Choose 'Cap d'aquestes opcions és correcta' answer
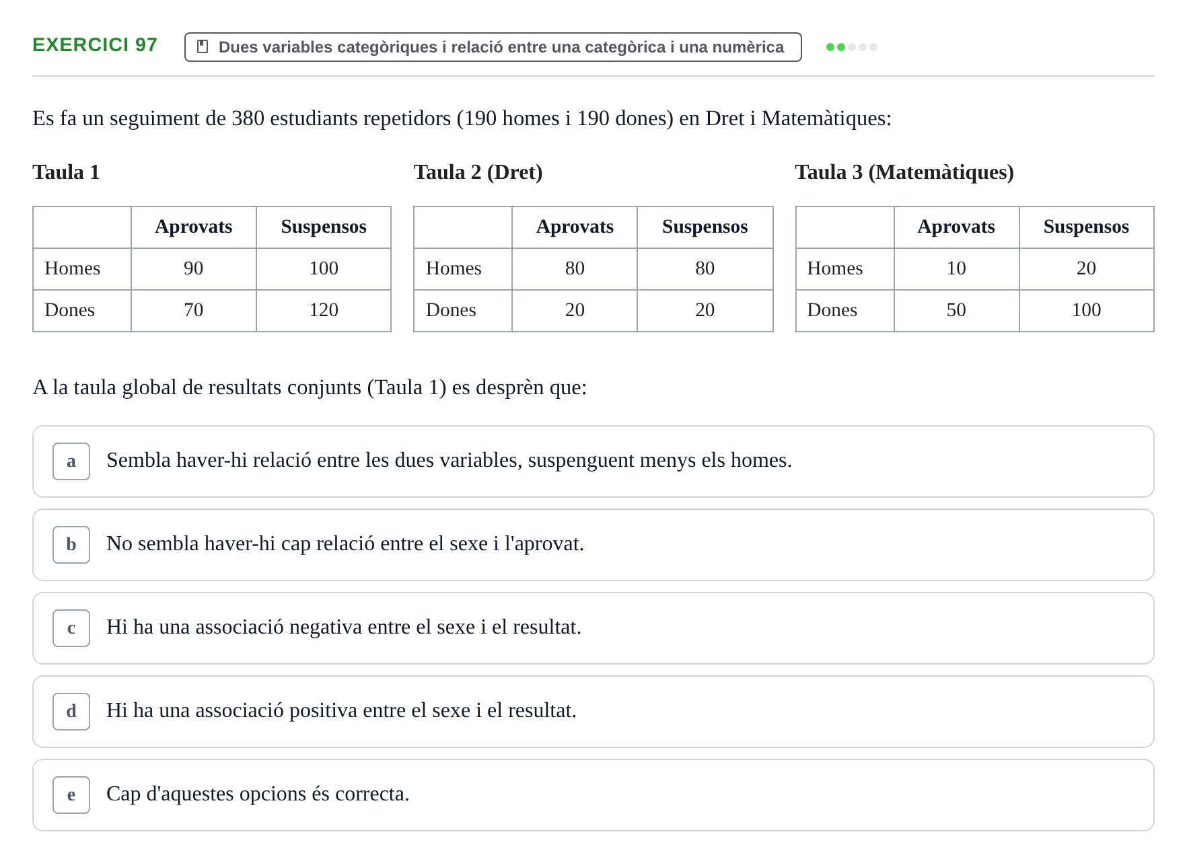 (593, 795)
